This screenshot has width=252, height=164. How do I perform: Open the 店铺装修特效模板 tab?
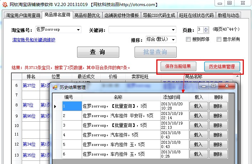[121, 15]
